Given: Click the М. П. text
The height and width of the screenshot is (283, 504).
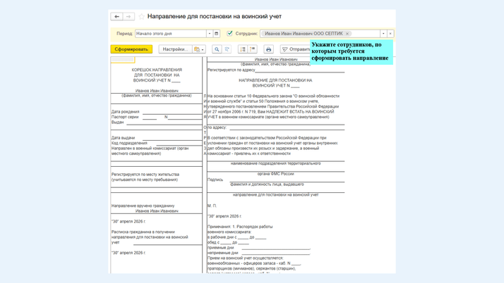Looking at the screenshot, I should (212, 206).
